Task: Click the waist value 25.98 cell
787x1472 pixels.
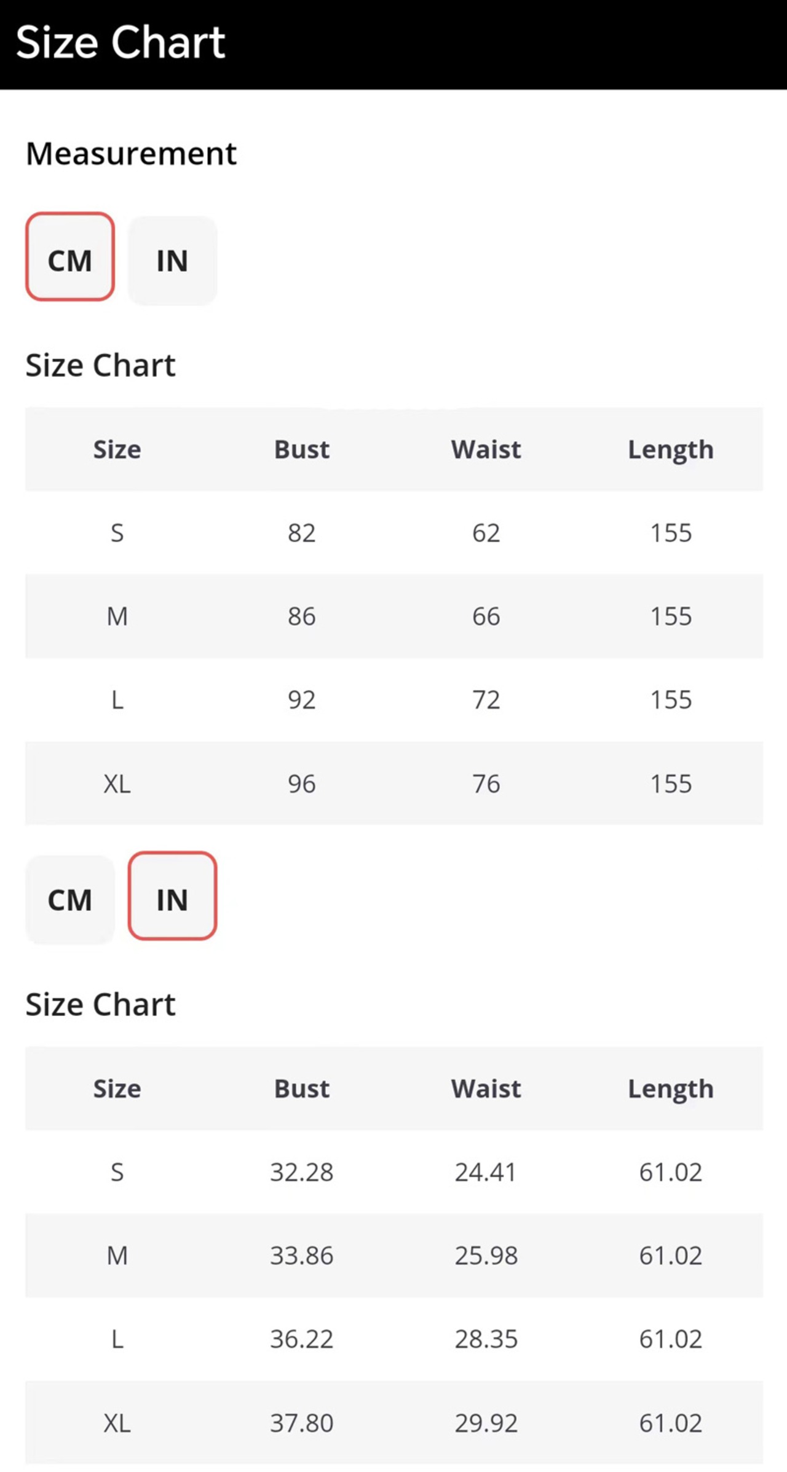Action: (x=486, y=1256)
